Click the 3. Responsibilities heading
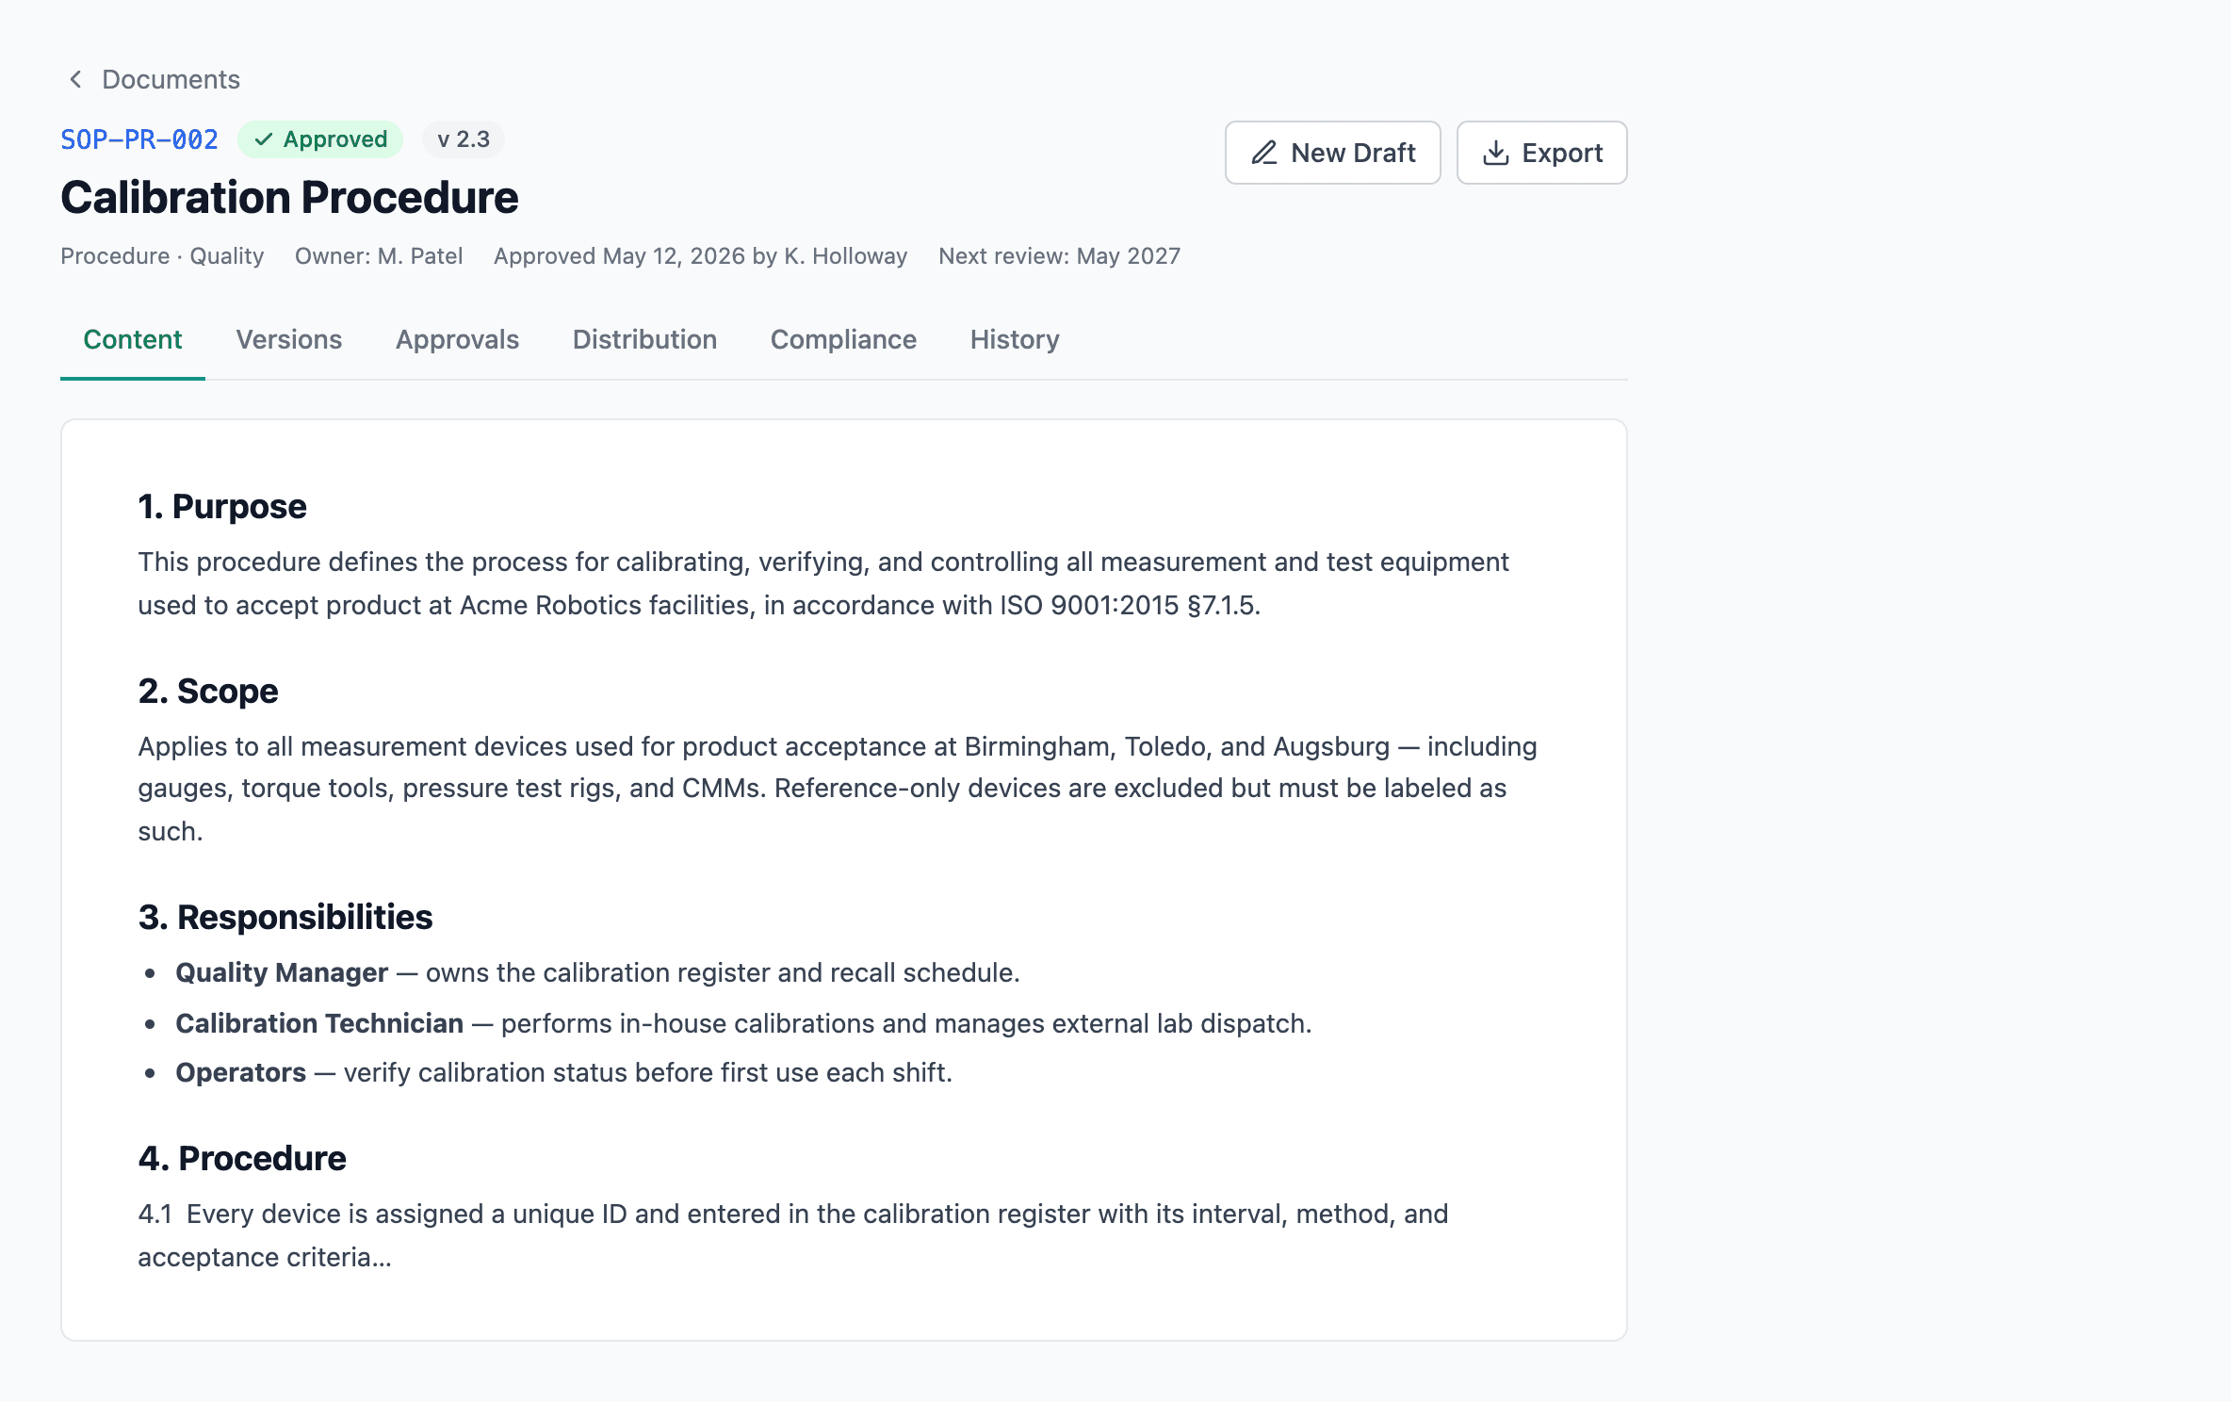 [x=285, y=918]
